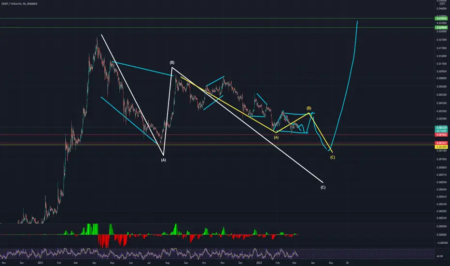
Task: Click the -0.000500 histogram scale value
Action: tap(442, 243)
